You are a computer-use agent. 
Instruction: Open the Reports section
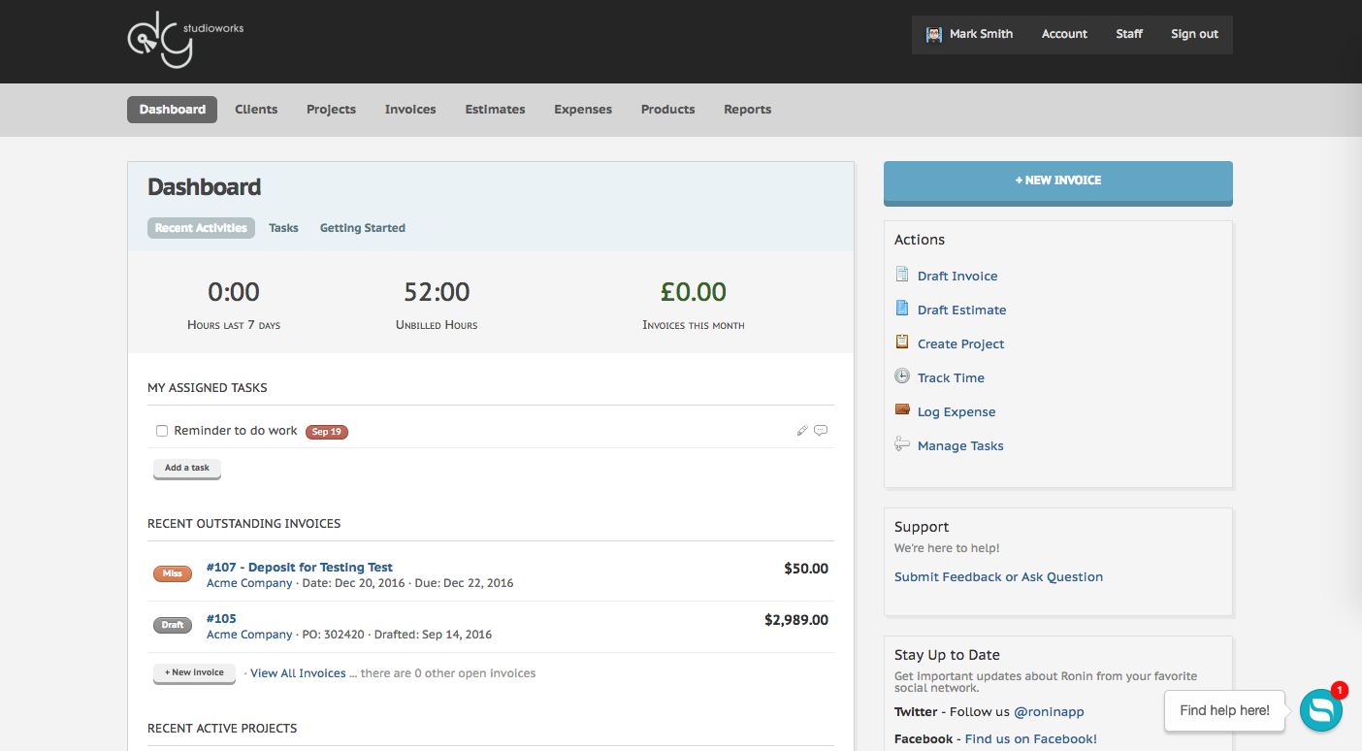[747, 110]
